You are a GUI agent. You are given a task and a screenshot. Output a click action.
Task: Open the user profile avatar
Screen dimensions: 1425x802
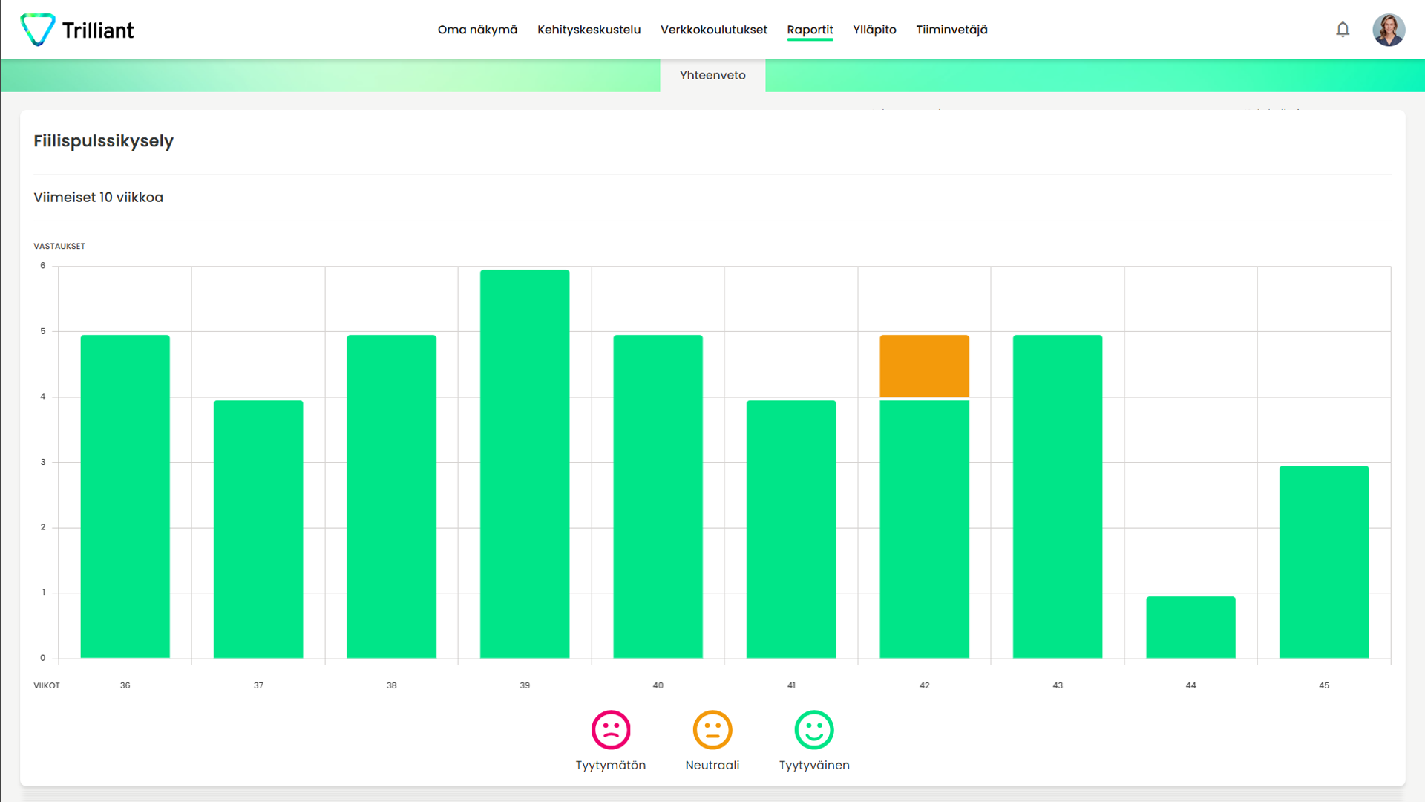(x=1389, y=30)
